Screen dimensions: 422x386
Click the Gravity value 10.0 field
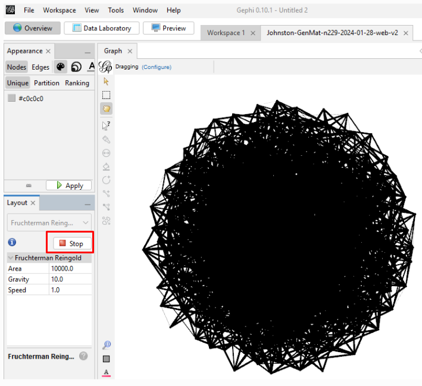tap(70, 279)
